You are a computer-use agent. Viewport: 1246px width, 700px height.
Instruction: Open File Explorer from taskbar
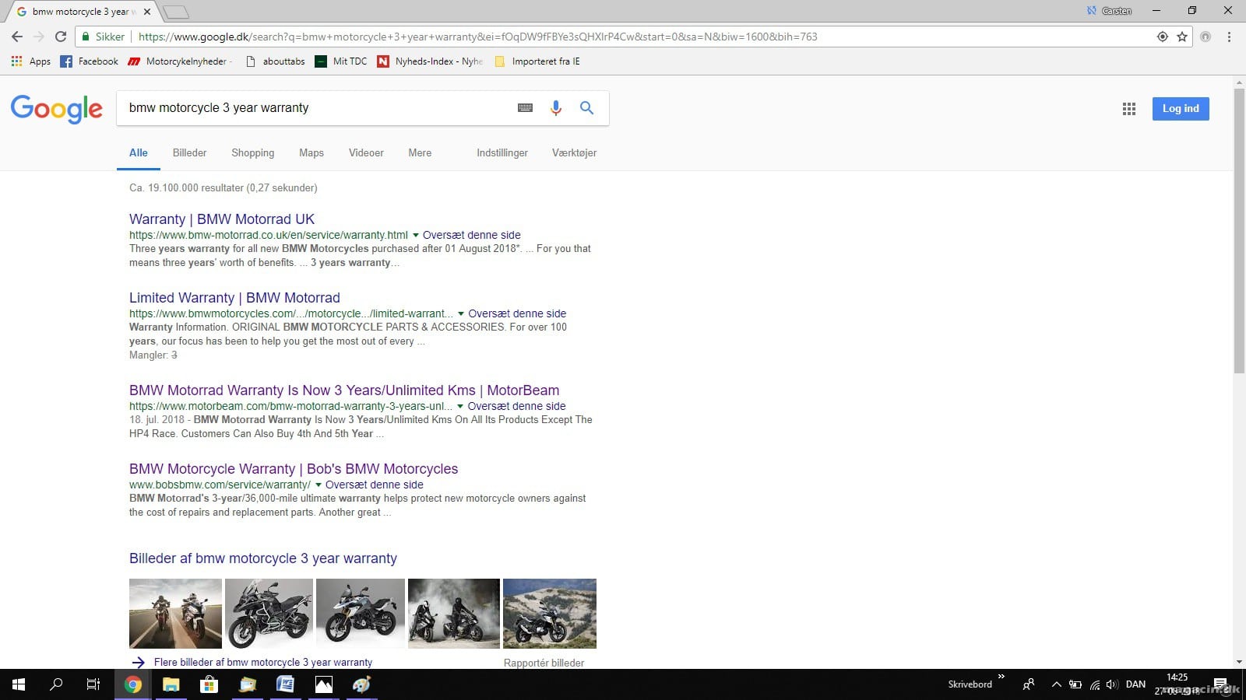coord(171,684)
